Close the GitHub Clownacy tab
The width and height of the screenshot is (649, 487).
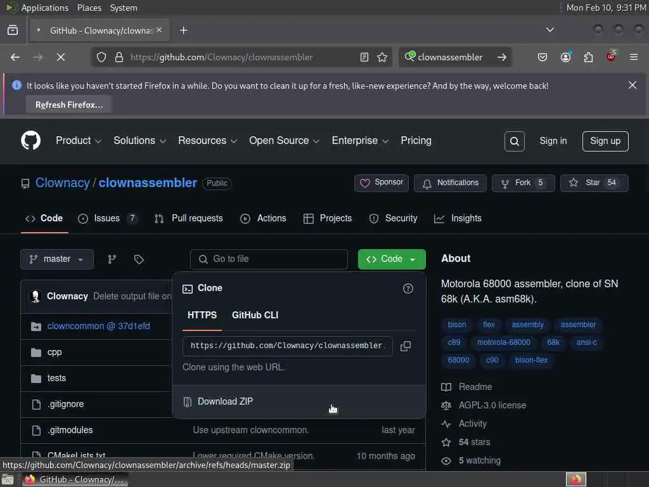pyautogui.click(x=159, y=30)
